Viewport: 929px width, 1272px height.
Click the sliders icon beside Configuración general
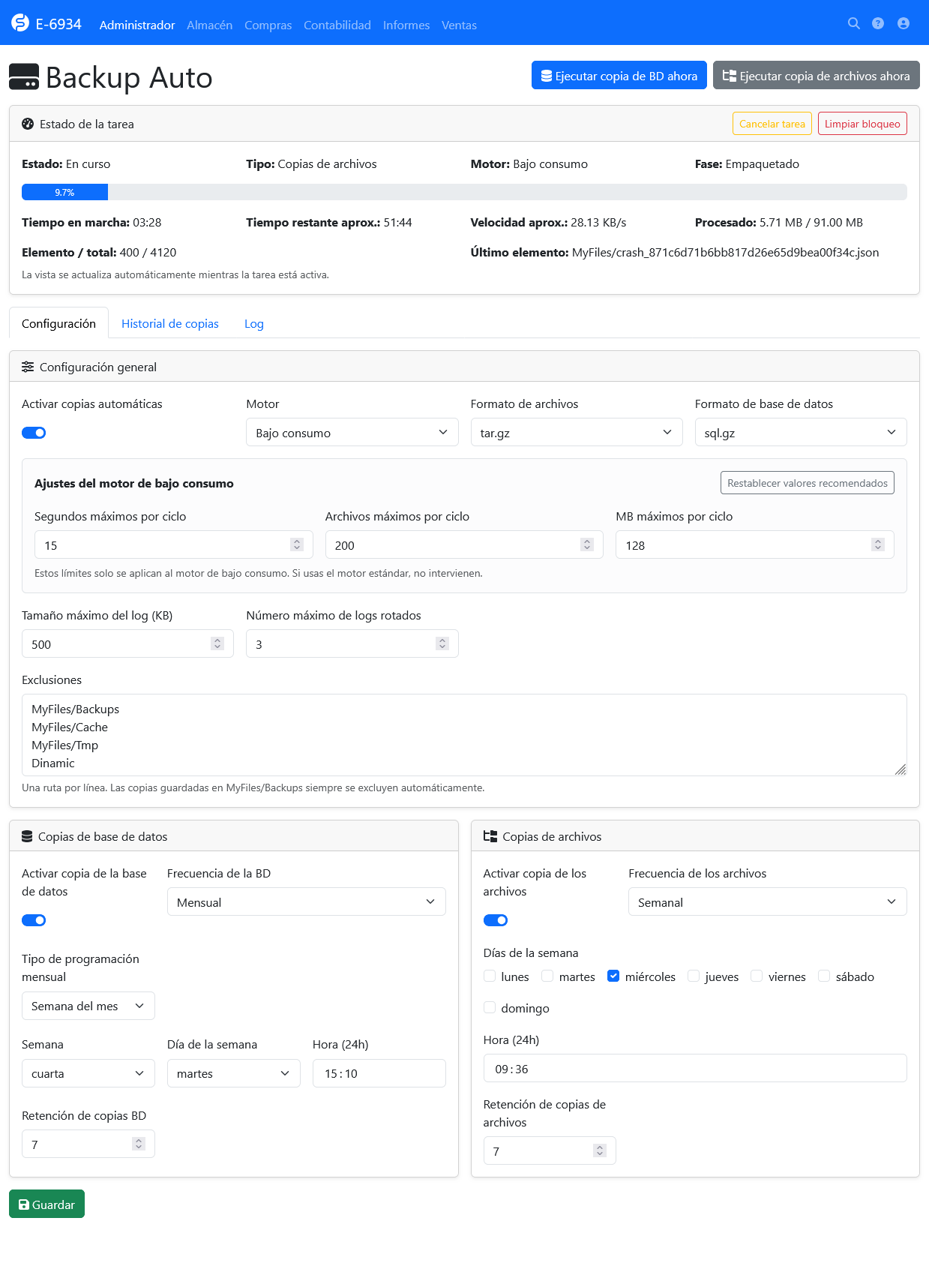coord(28,367)
